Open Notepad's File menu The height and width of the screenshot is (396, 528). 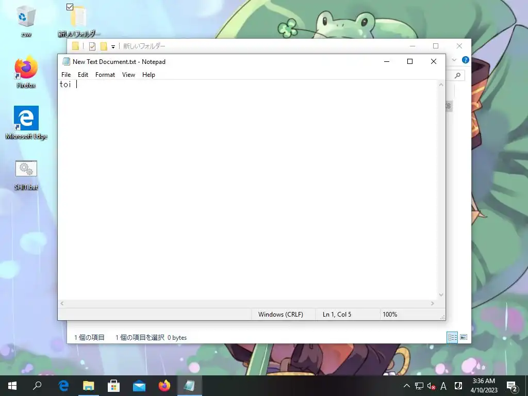click(66, 75)
